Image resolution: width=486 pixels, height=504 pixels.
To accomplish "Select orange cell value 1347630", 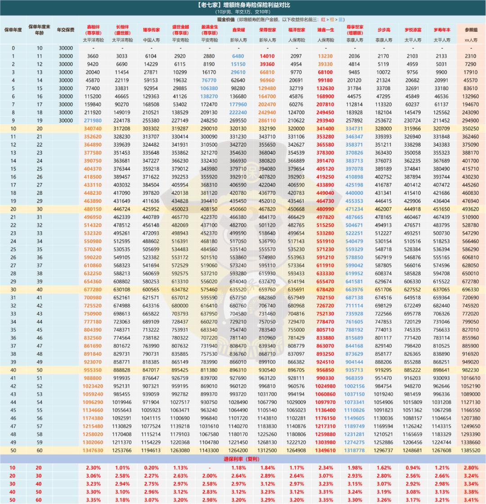I will point(93,450).
